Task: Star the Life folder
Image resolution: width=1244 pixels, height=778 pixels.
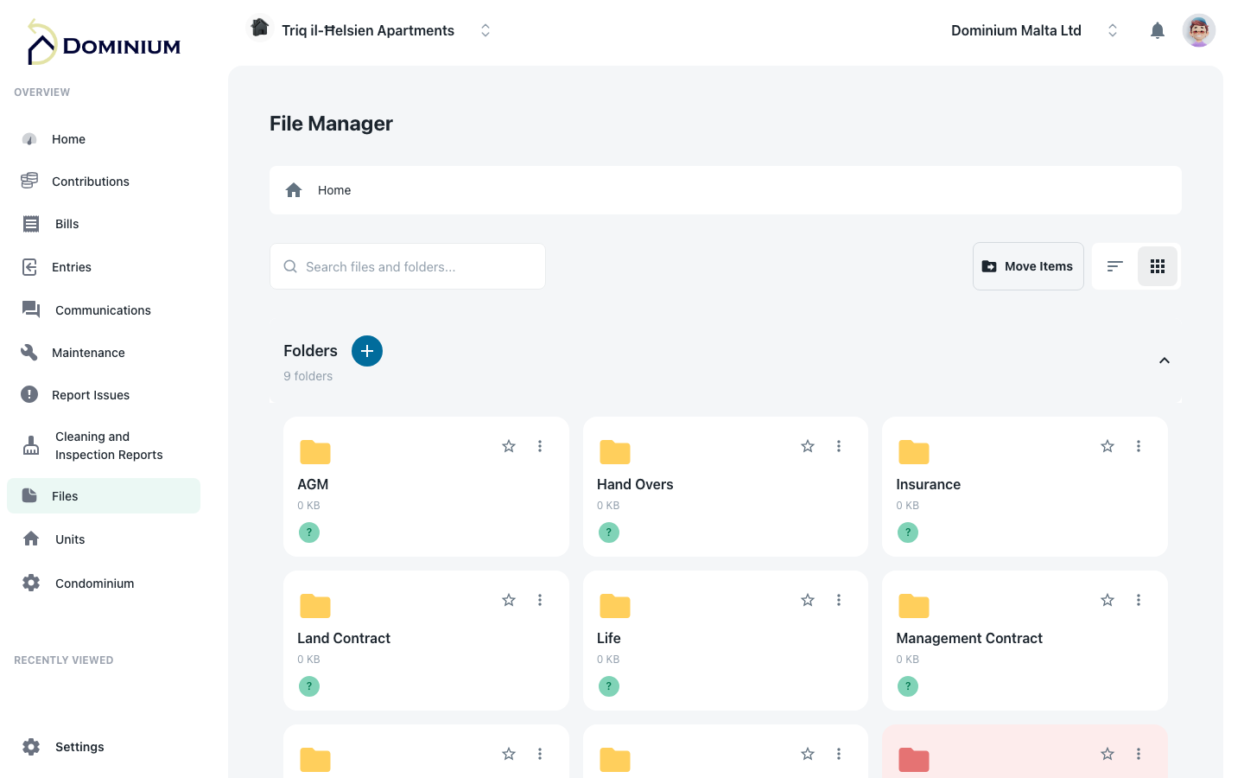Action: tap(808, 600)
